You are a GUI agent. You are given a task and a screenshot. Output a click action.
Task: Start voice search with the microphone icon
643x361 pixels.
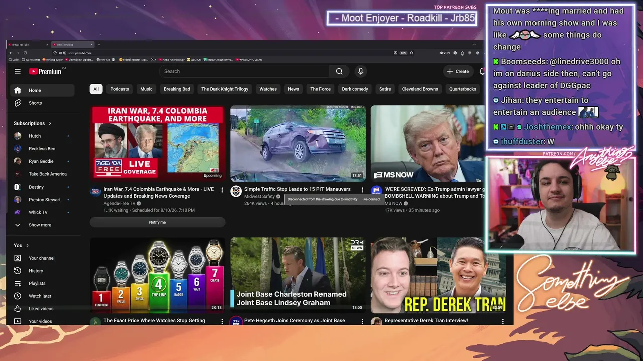[x=360, y=71]
